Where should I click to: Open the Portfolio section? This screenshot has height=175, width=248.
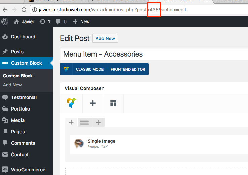click(x=20, y=109)
